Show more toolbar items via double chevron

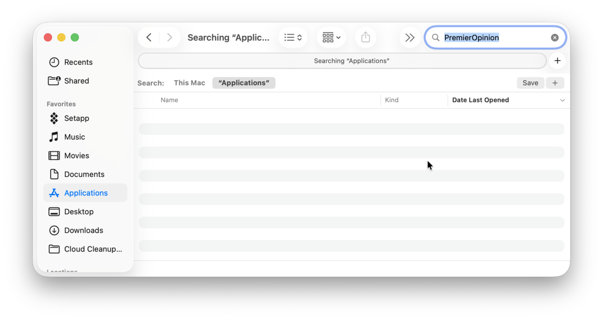(410, 38)
